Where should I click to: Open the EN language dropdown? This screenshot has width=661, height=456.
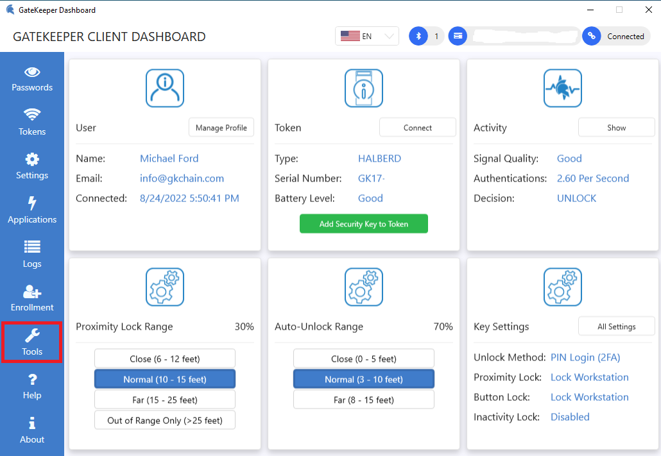pyautogui.click(x=367, y=37)
